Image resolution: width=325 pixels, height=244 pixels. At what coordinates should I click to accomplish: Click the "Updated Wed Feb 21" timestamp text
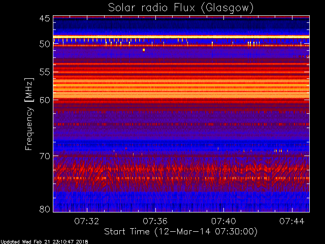click(44, 242)
